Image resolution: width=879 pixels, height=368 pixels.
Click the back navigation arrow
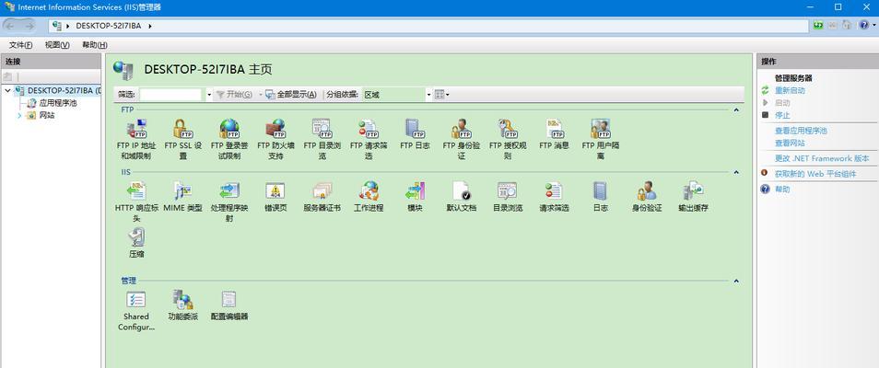click(x=11, y=26)
